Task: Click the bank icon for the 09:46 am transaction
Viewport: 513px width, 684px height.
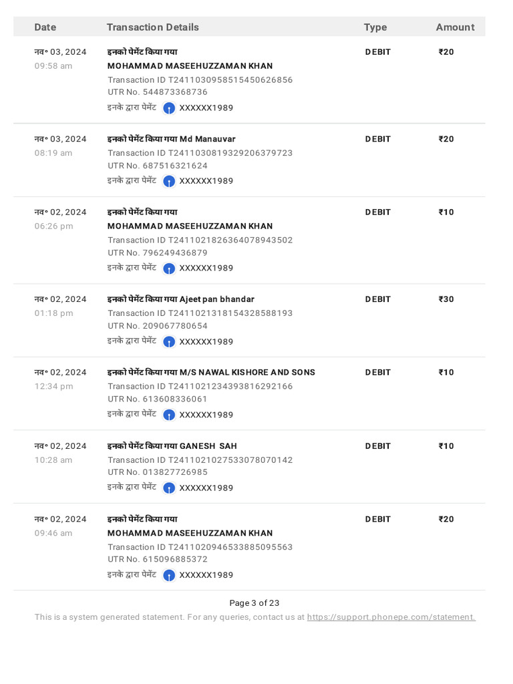Action: pyautogui.click(x=169, y=575)
